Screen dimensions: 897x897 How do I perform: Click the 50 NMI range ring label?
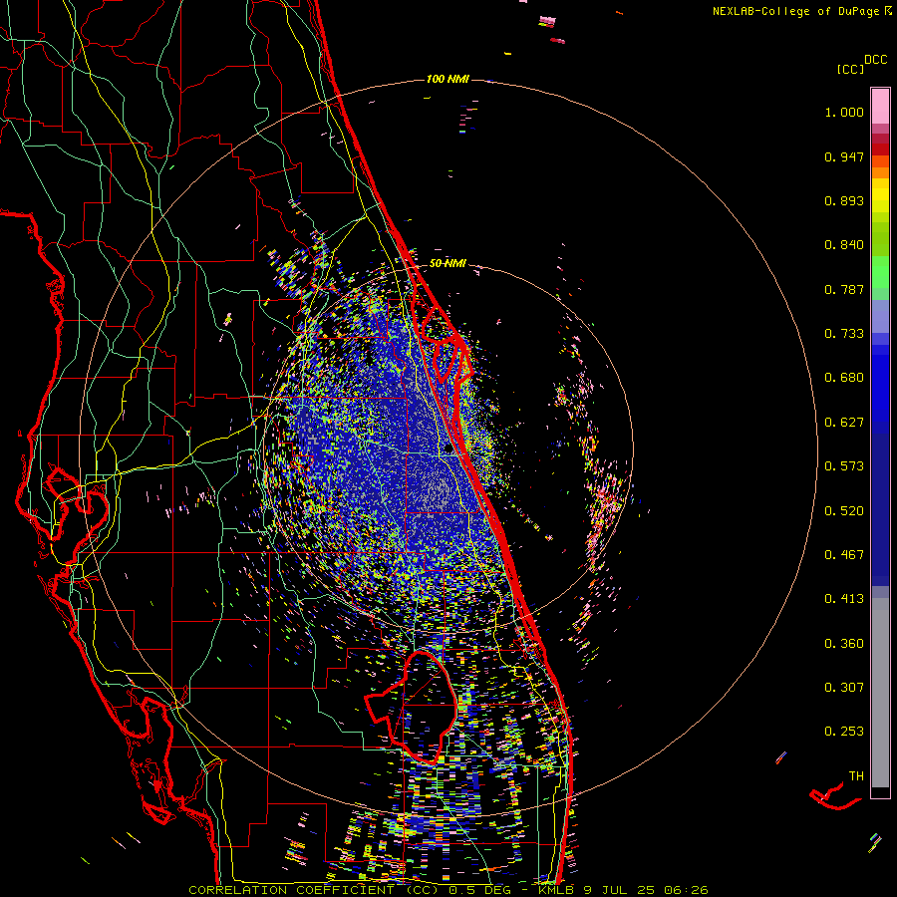[x=448, y=263]
